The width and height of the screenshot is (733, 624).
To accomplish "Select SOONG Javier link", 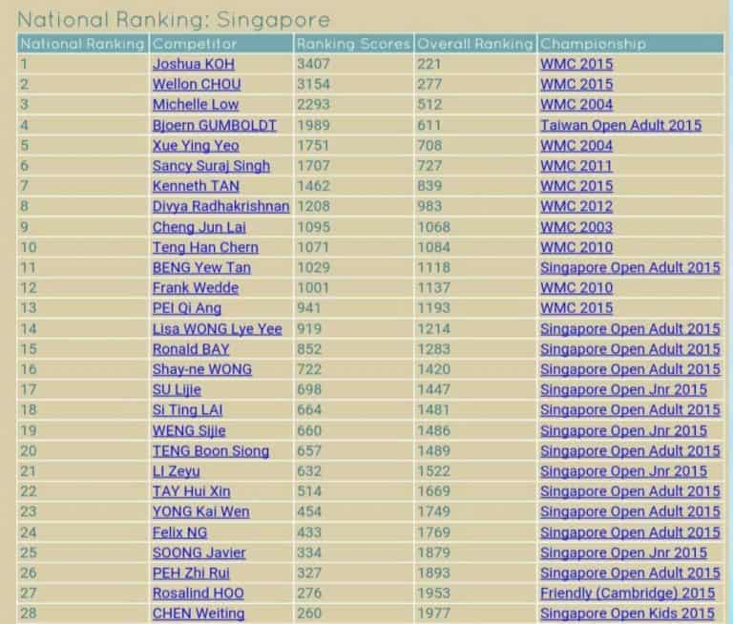I will point(199,552).
